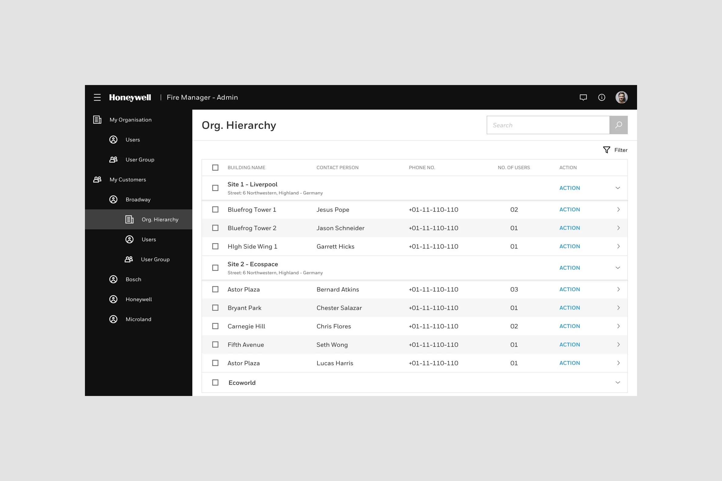Click the chat messages icon in header
This screenshot has height=481, width=722.
(x=583, y=97)
